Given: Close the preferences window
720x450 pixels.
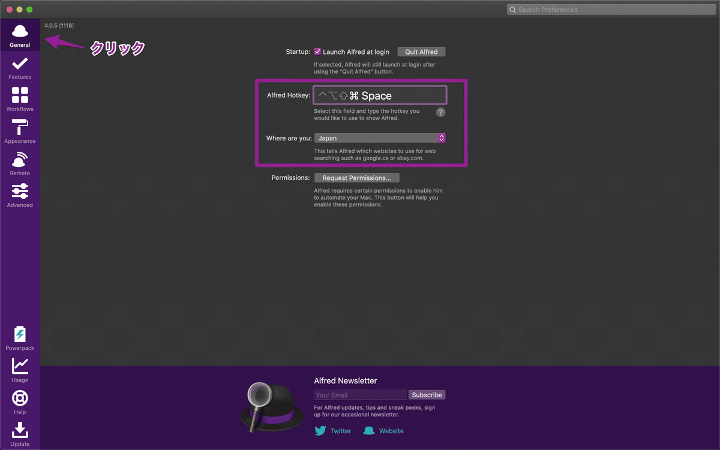Looking at the screenshot, I should click(x=10, y=10).
